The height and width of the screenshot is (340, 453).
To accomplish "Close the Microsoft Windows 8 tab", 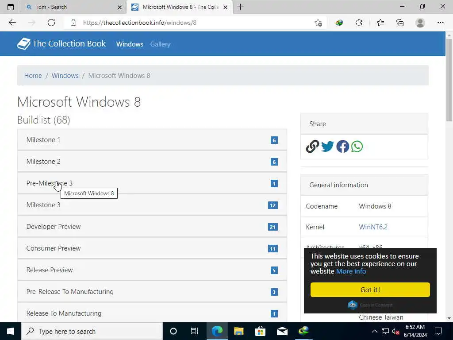I will coord(225,7).
